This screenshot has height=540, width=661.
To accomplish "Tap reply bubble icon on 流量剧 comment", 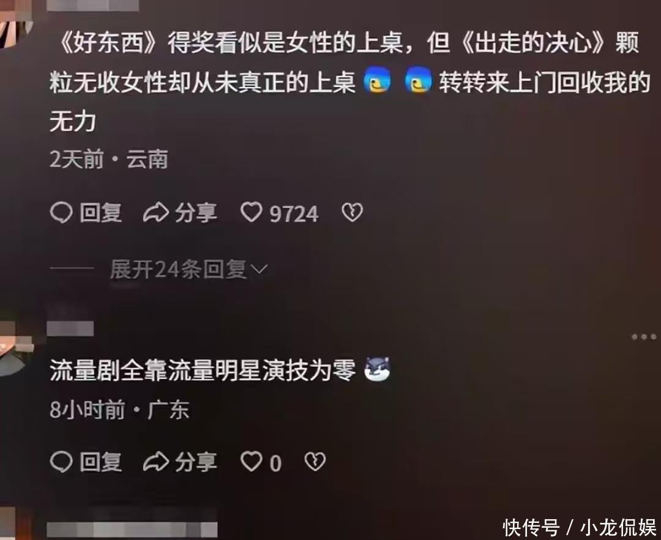I will coord(62,462).
